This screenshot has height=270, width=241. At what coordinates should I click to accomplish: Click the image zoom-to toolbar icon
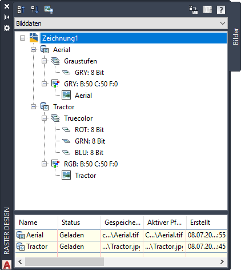point(49,9)
